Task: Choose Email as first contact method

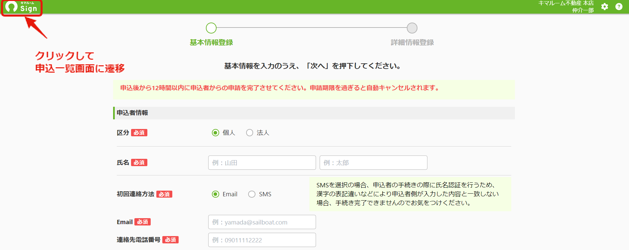Action: [216, 194]
